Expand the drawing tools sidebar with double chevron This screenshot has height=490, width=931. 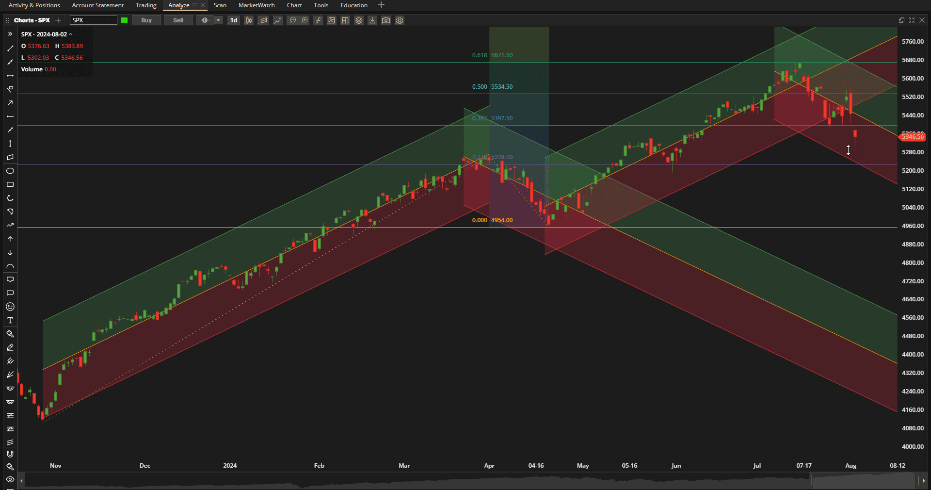click(x=10, y=34)
